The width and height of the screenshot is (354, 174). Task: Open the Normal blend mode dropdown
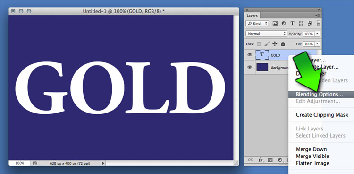[x=266, y=34]
